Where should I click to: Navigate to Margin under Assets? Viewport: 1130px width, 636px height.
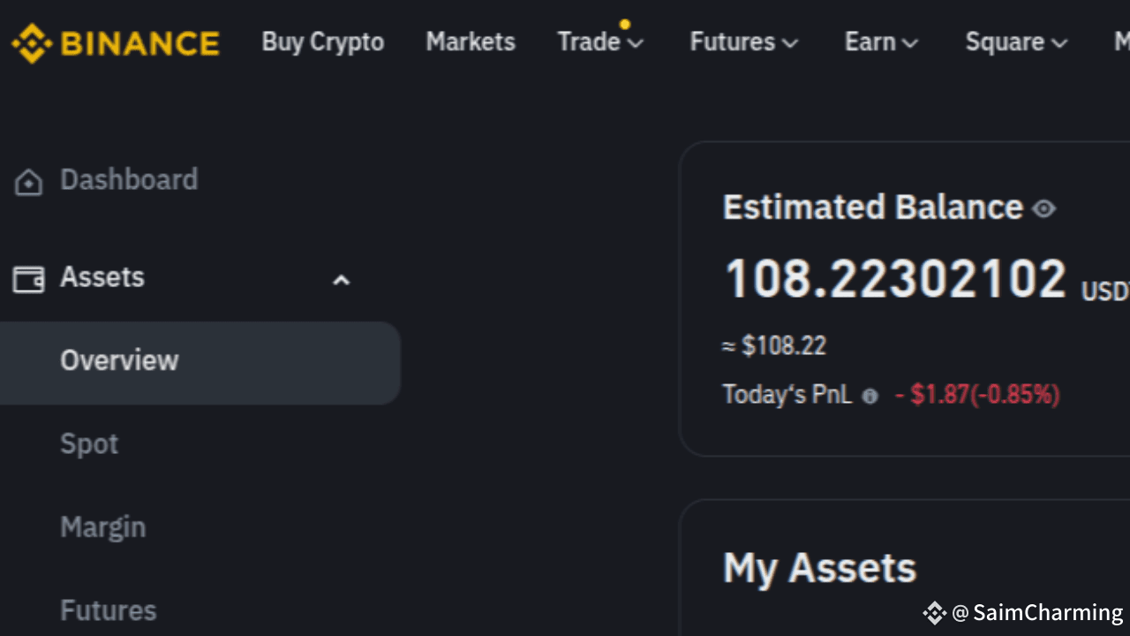(102, 527)
